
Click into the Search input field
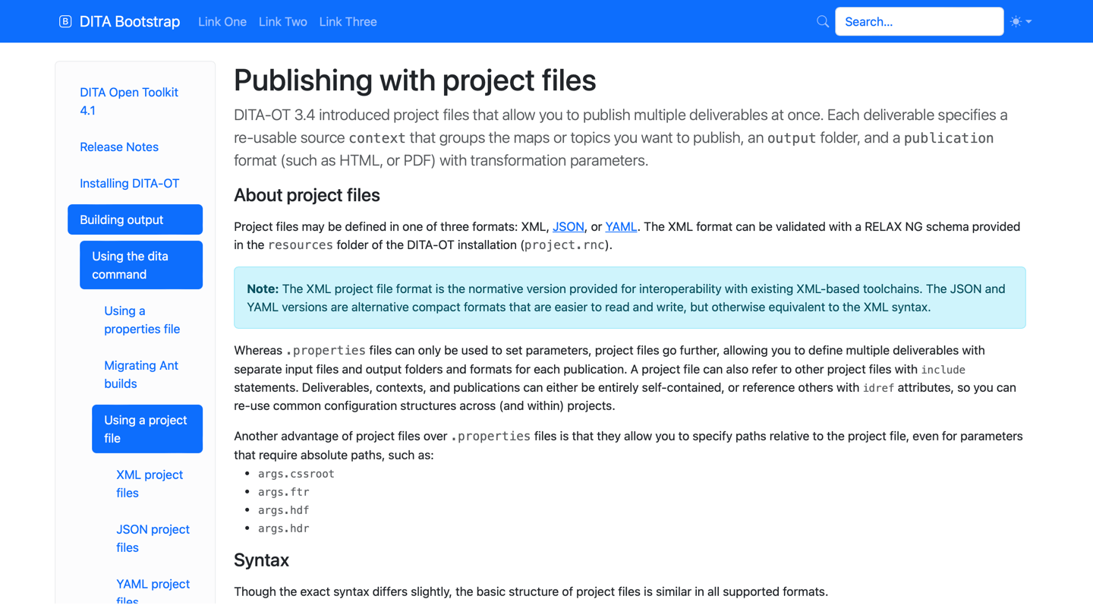918,21
